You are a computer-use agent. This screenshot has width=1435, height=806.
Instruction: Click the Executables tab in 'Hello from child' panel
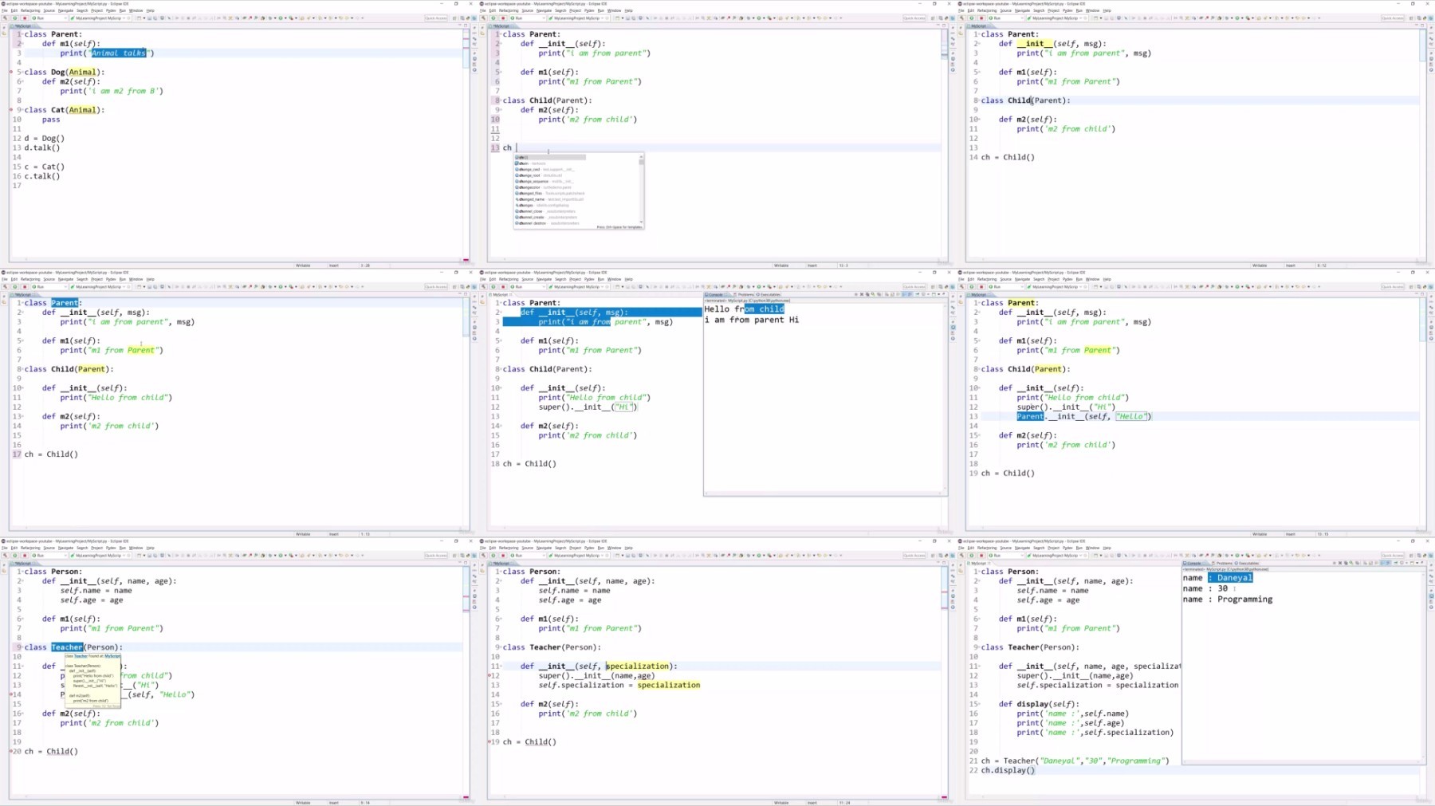tap(769, 295)
